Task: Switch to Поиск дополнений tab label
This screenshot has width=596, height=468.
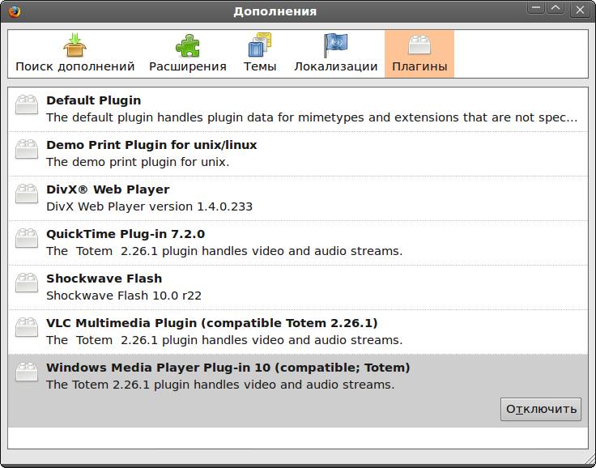Action: click(x=74, y=66)
